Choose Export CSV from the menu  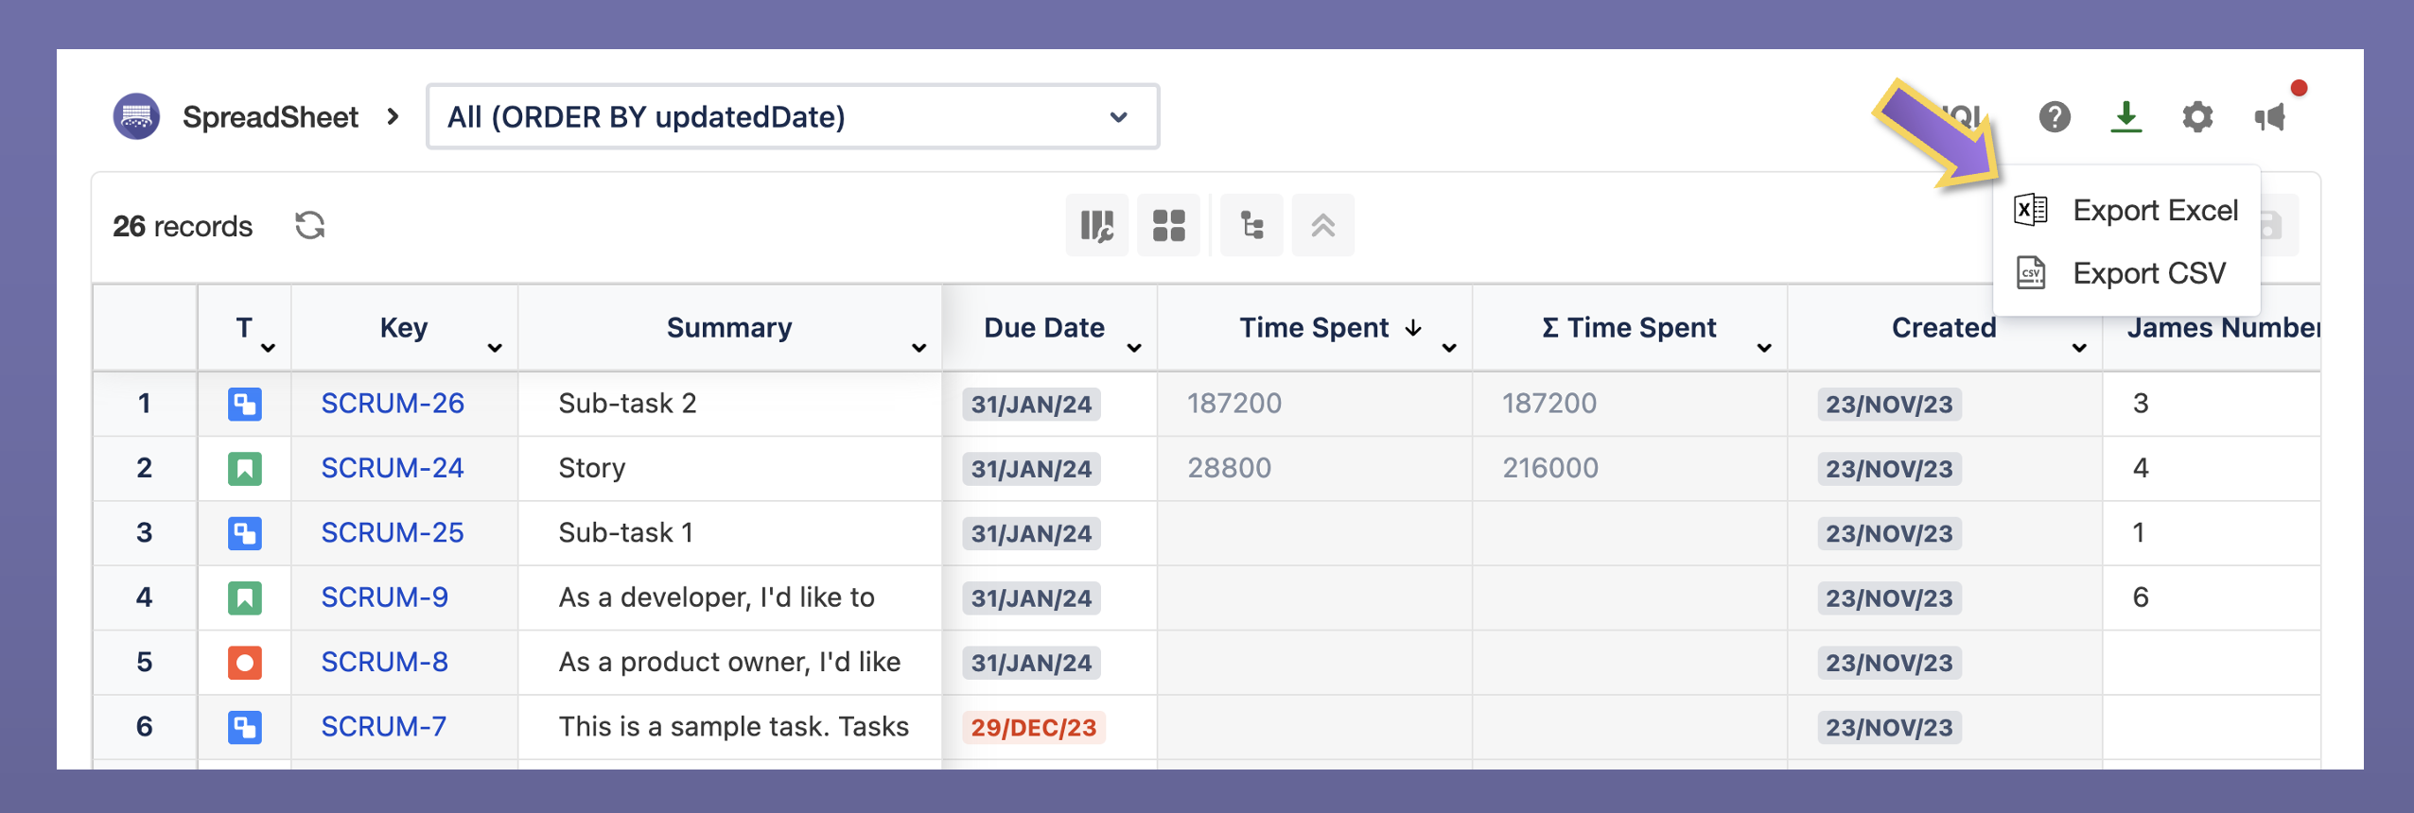tap(2148, 273)
